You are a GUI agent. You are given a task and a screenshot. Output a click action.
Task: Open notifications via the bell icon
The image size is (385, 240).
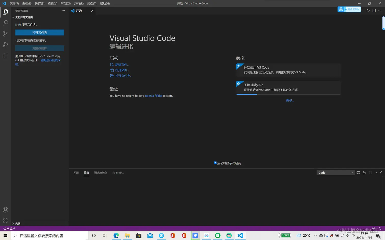pyautogui.click(x=380, y=228)
